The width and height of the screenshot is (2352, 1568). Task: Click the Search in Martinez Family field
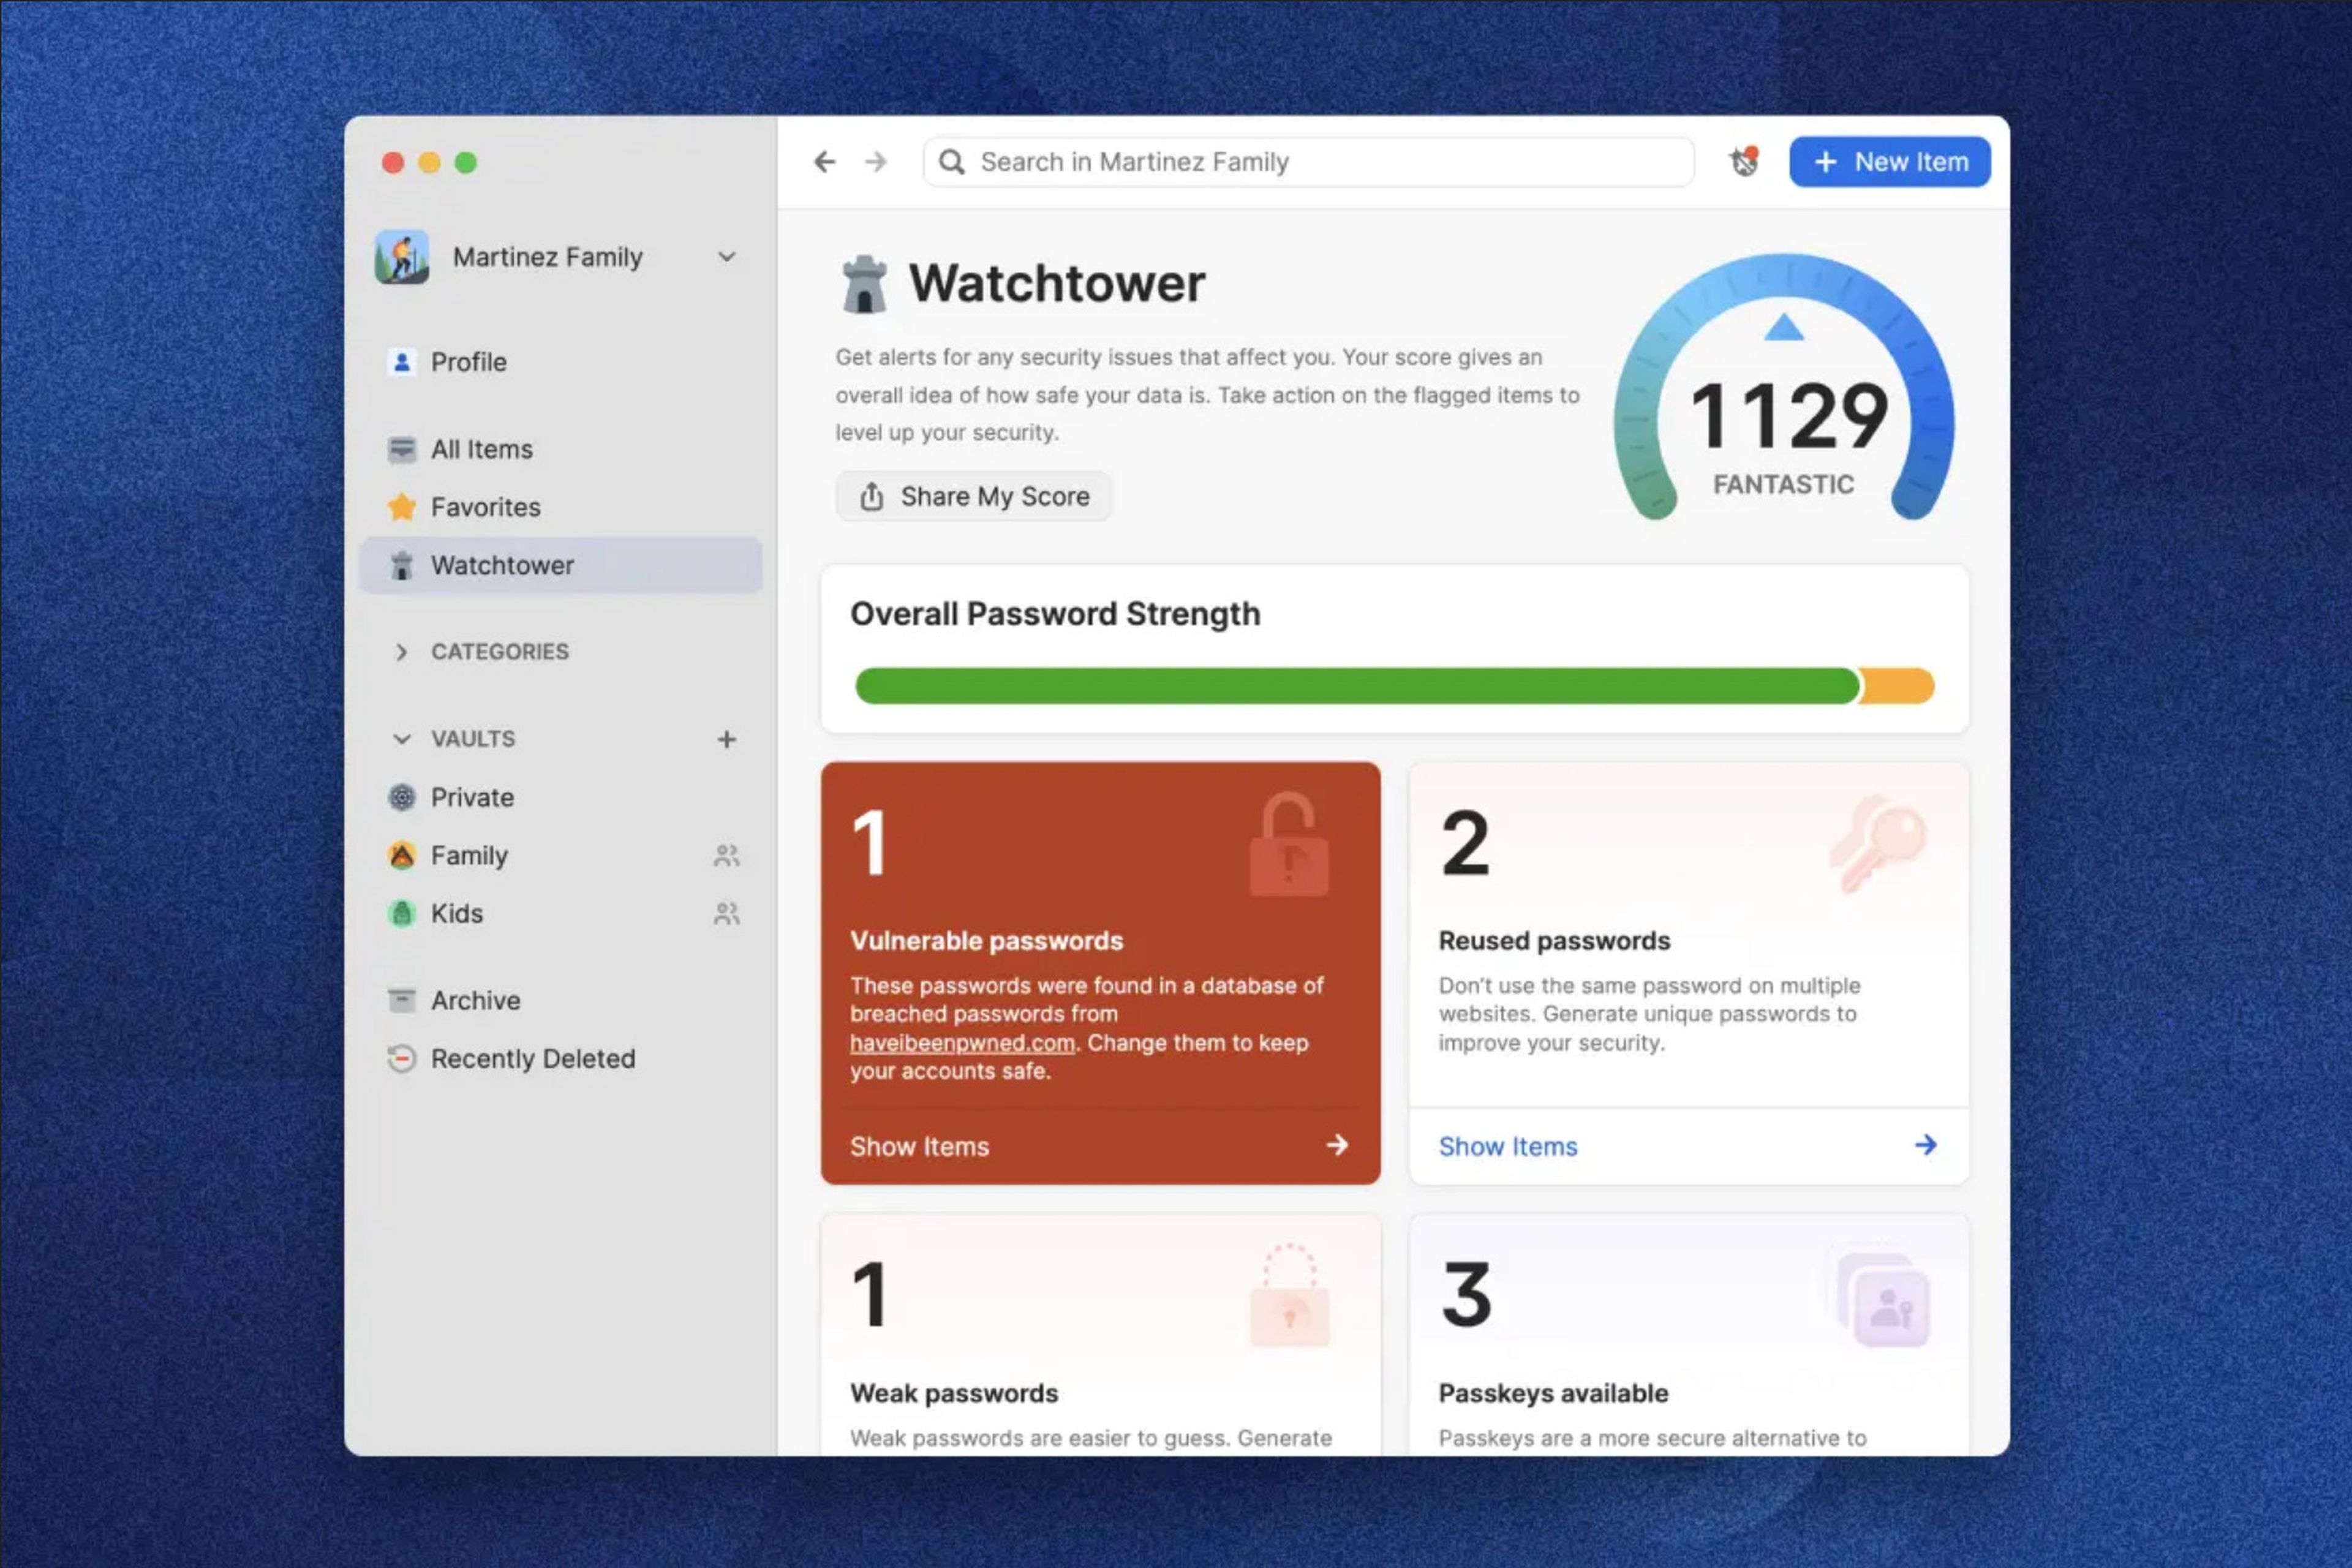click(1310, 162)
